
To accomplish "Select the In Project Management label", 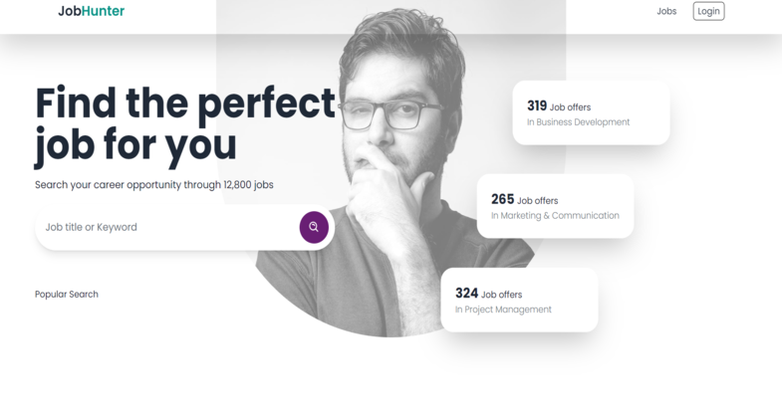I will click(503, 310).
